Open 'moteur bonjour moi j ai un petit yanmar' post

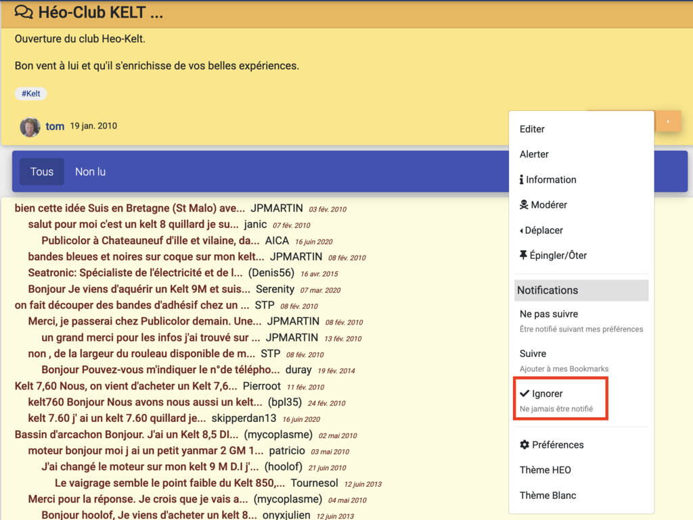[x=146, y=451]
